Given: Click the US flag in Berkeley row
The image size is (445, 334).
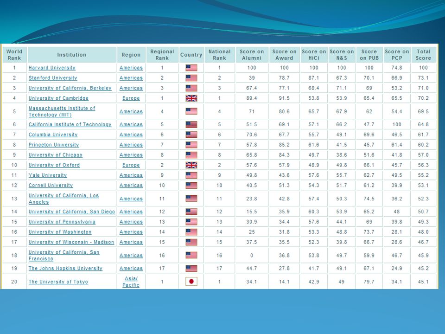Looking at the screenshot, I should tap(191, 88).
